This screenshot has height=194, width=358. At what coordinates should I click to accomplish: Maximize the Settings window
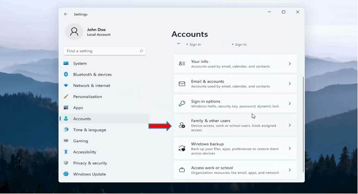pyautogui.click(x=284, y=12)
